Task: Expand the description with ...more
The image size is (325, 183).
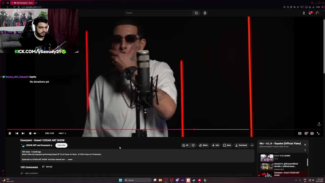Action: click(70, 159)
